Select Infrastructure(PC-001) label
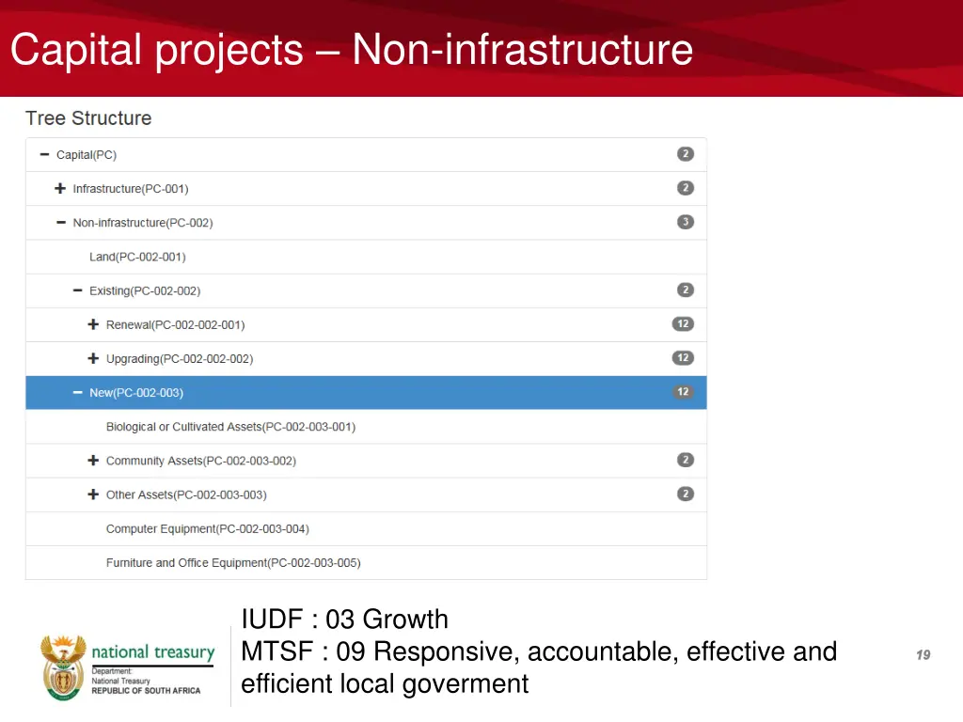Viewport: 963px width, 722px height. coord(131,188)
